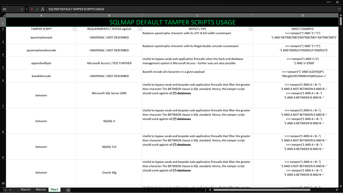
Task: Click the Cancel (X) formula bar icon
Action: (32, 9)
